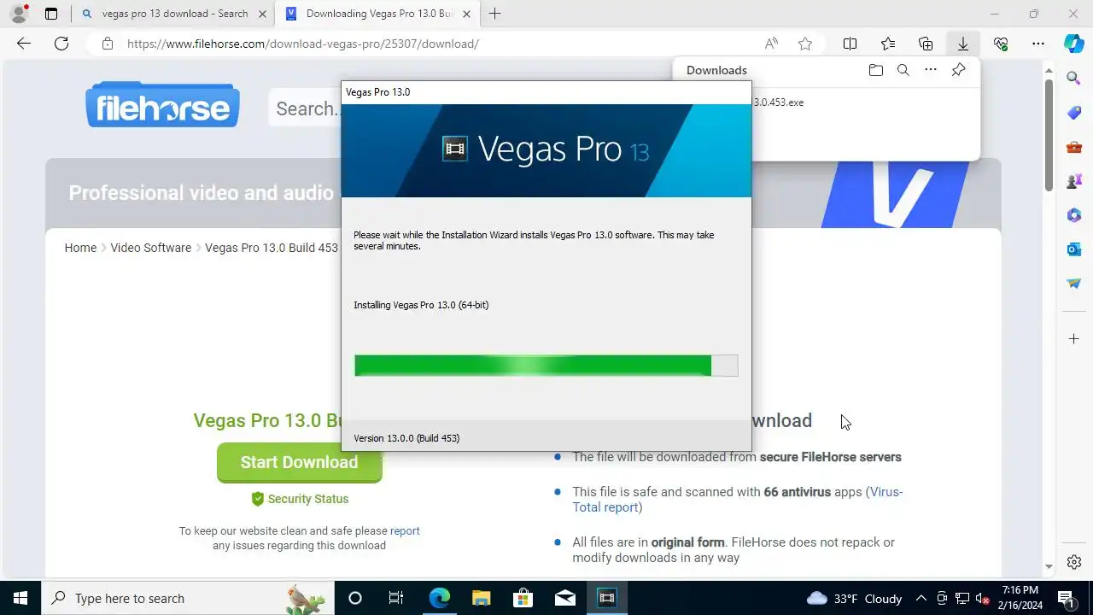Add a sidebar app plus icon
This screenshot has height=615, width=1093.
[x=1074, y=339]
